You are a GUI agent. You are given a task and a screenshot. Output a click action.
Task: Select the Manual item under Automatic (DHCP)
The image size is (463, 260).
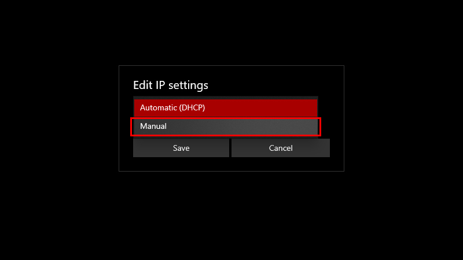point(226,127)
